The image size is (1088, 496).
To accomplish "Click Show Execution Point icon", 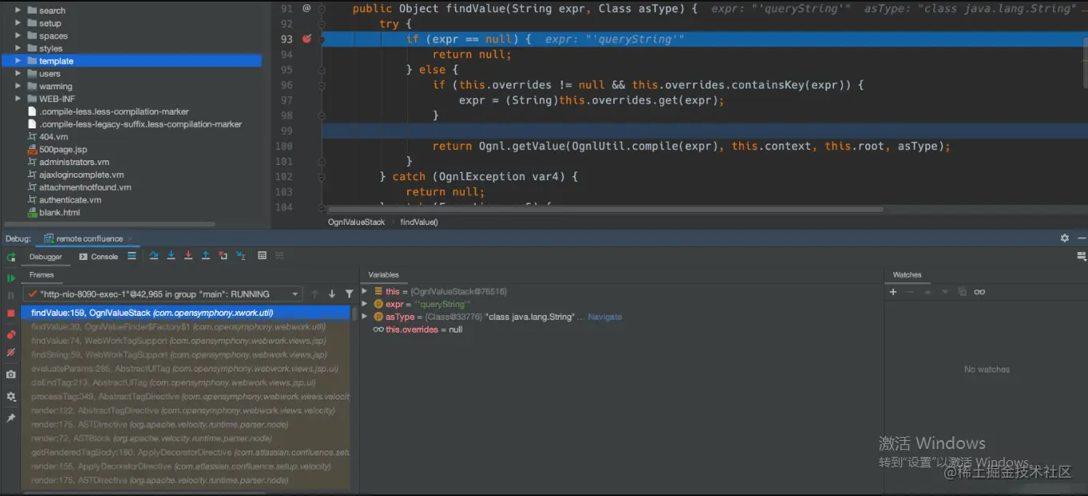I will tap(132, 256).
